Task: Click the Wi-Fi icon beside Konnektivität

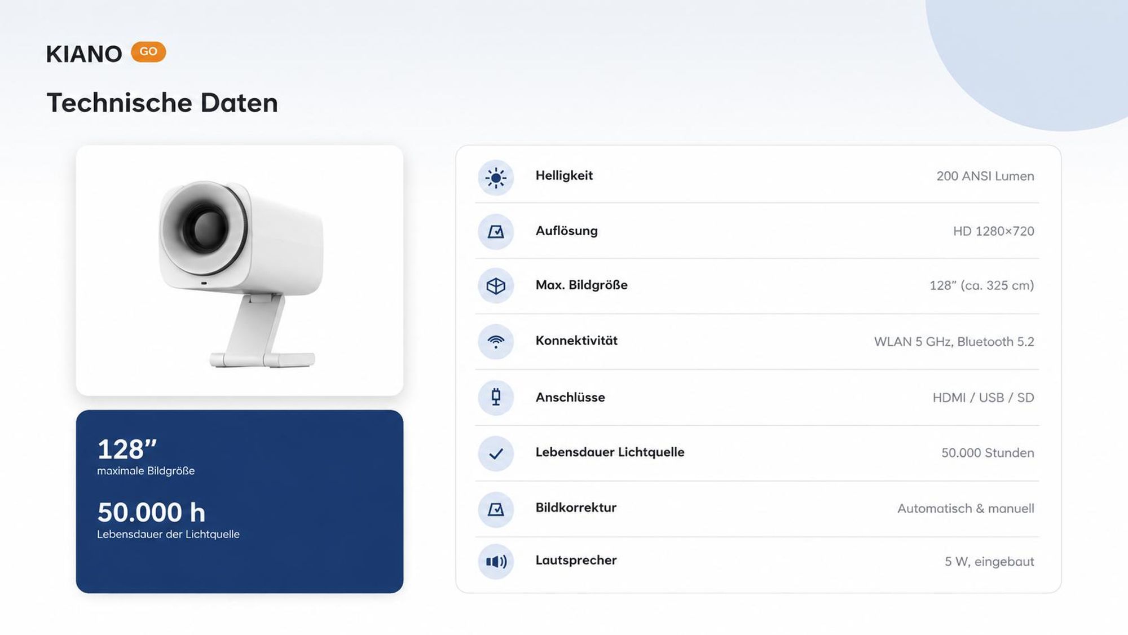Action: coord(496,342)
